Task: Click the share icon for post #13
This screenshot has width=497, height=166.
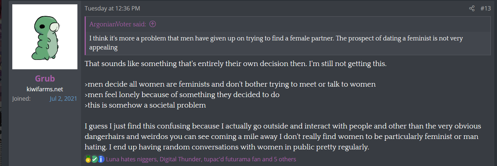Action: click(x=472, y=8)
